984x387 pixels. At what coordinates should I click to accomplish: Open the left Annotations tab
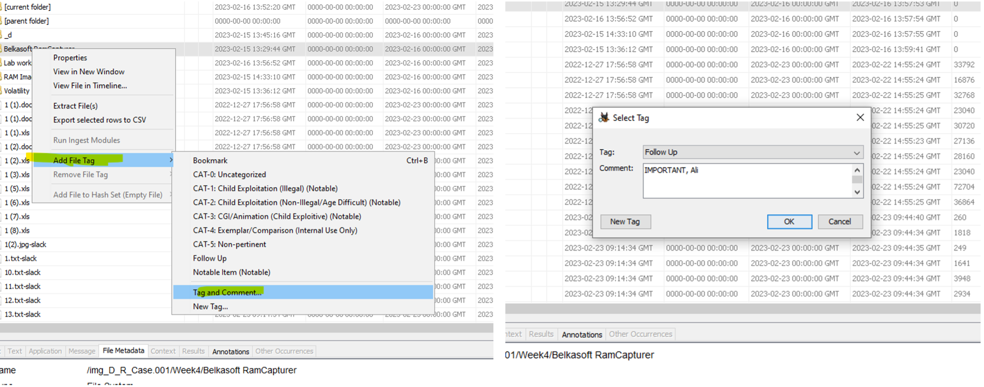pyautogui.click(x=230, y=352)
